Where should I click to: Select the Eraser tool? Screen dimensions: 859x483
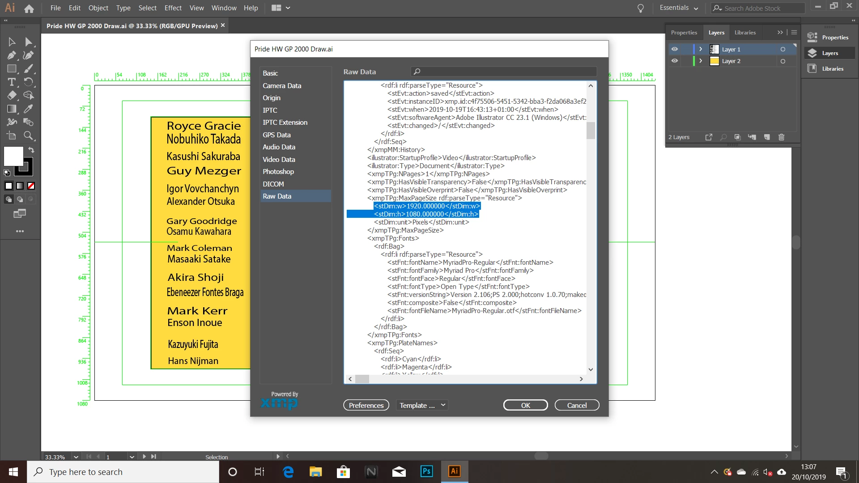coord(12,95)
